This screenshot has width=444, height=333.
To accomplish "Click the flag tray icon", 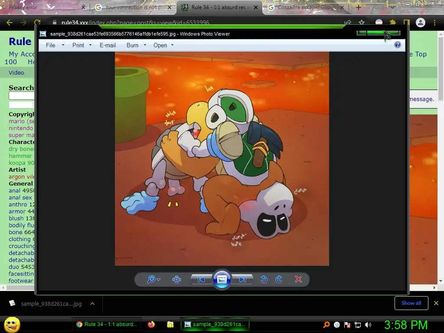I will pyautogui.click(x=347, y=325).
